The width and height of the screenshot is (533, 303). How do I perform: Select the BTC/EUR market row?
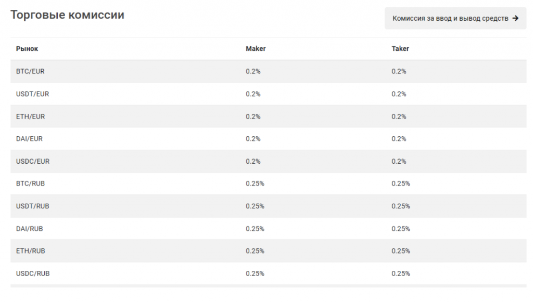tap(30, 71)
